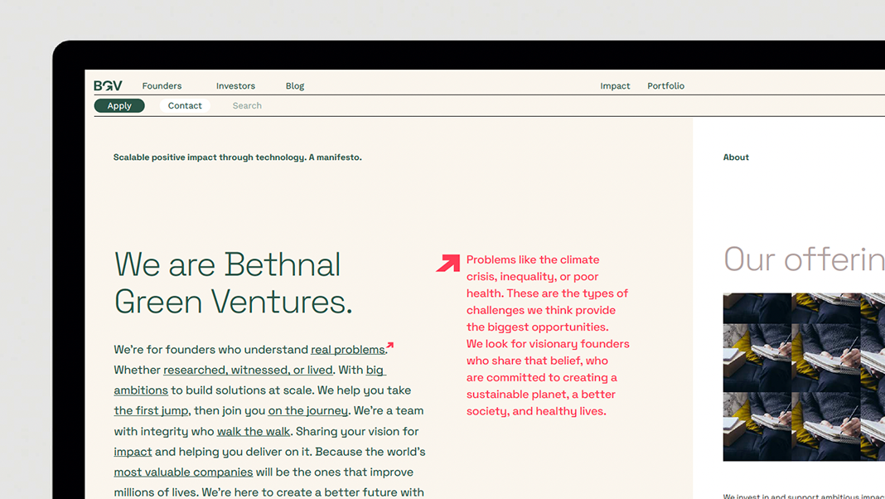Open the "on the journey" link

click(x=307, y=411)
